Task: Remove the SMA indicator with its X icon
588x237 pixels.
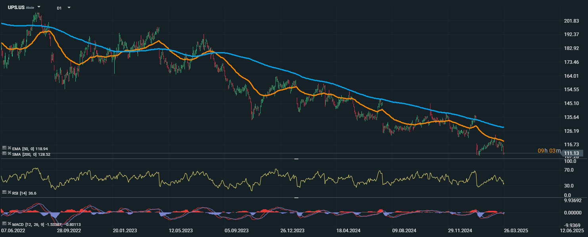Action: [9, 153]
